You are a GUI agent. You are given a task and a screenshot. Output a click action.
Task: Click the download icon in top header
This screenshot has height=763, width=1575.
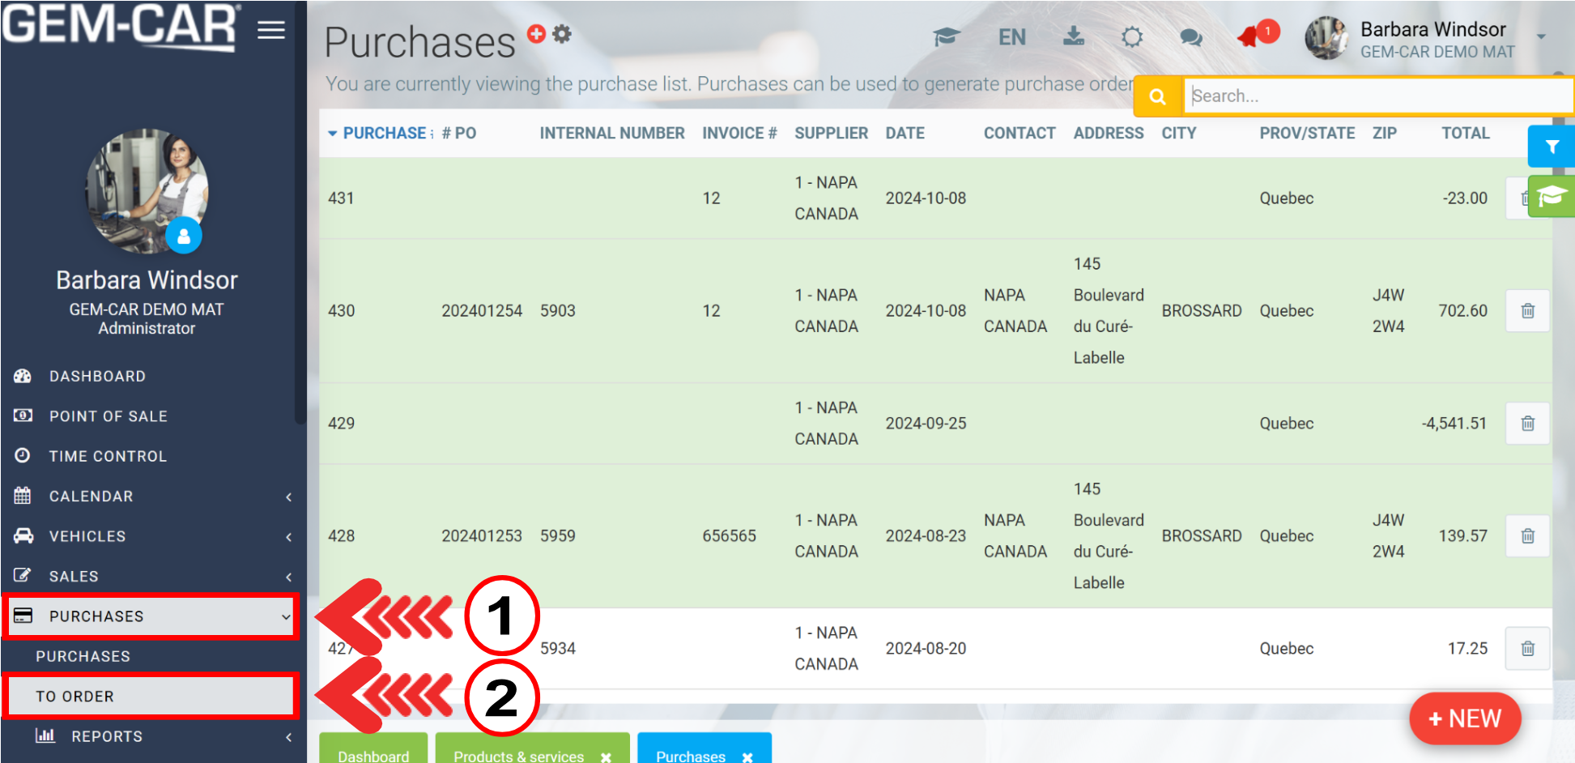(1073, 36)
